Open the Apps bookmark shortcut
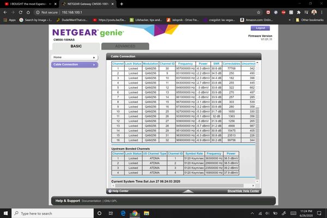This screenshot has width=327, height=218. pos(9,20)
